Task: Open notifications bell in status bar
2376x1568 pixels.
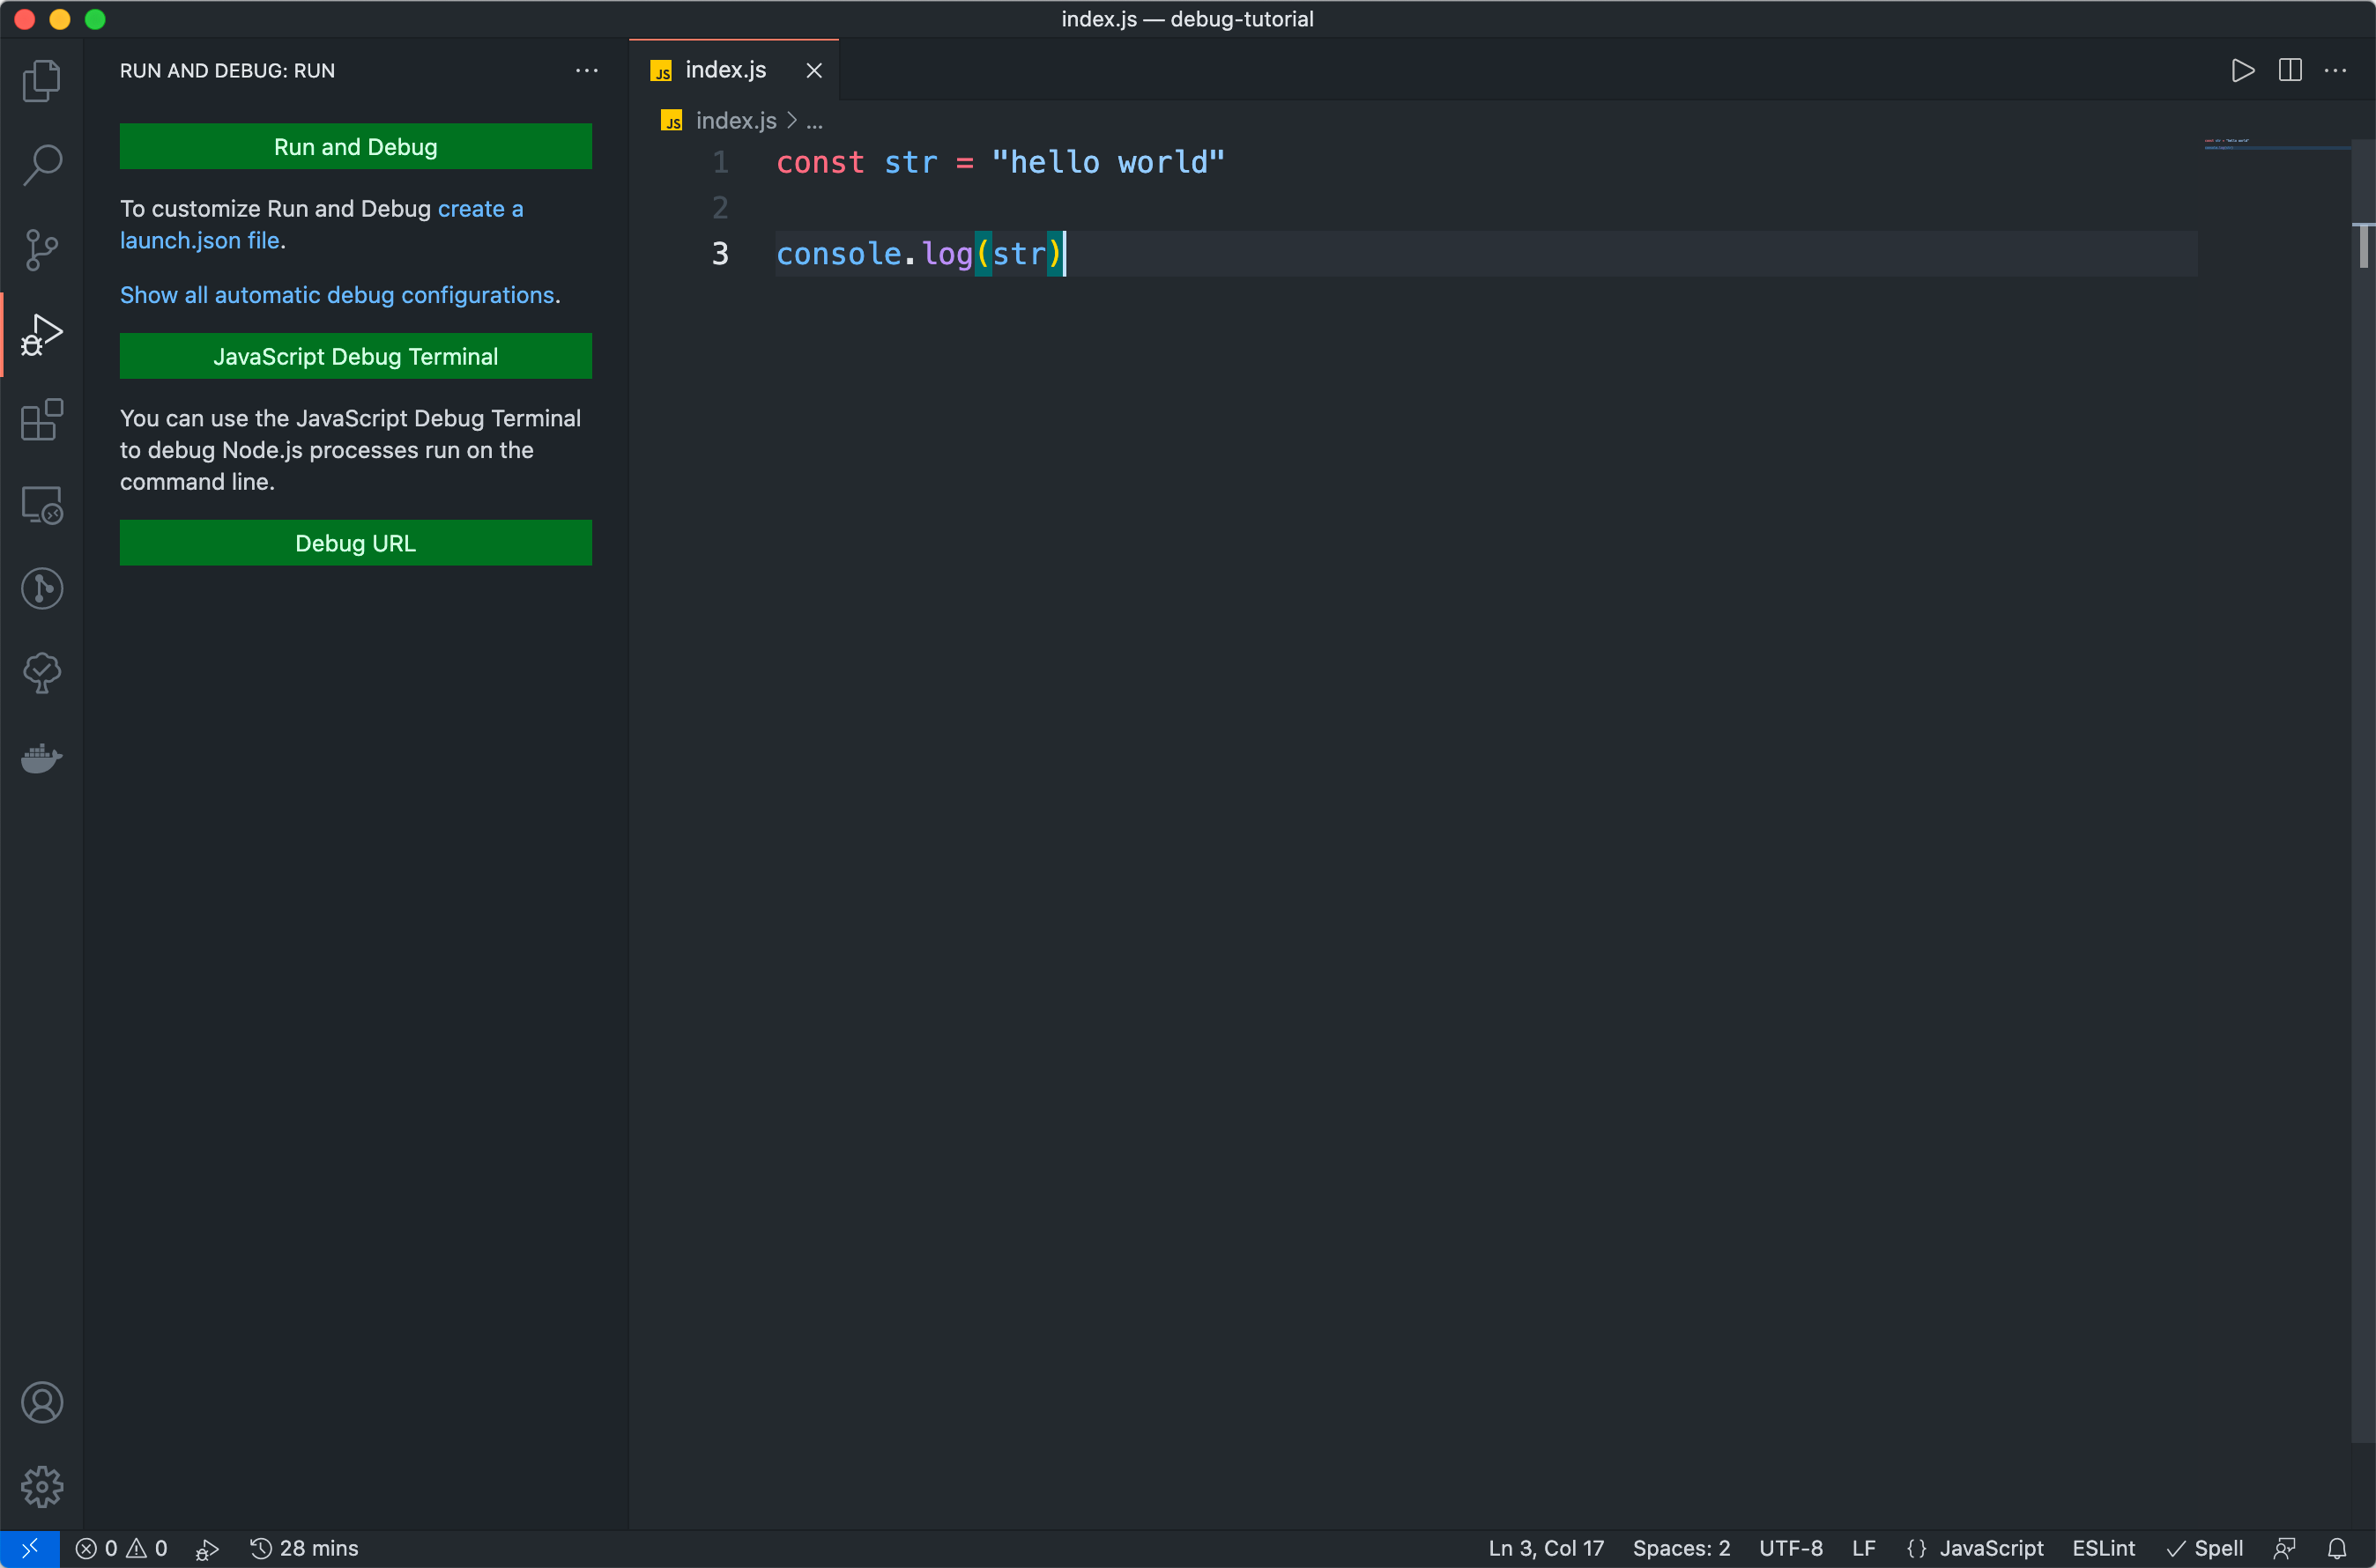Action: coord(2336,1548)
